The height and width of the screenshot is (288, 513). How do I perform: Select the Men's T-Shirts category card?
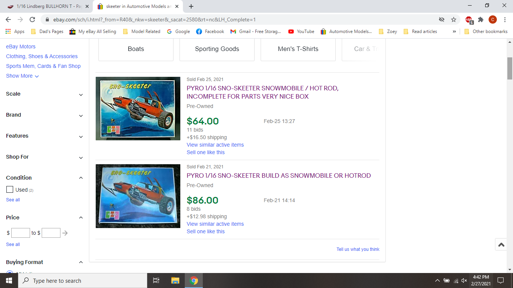click(x=298, y=49)
